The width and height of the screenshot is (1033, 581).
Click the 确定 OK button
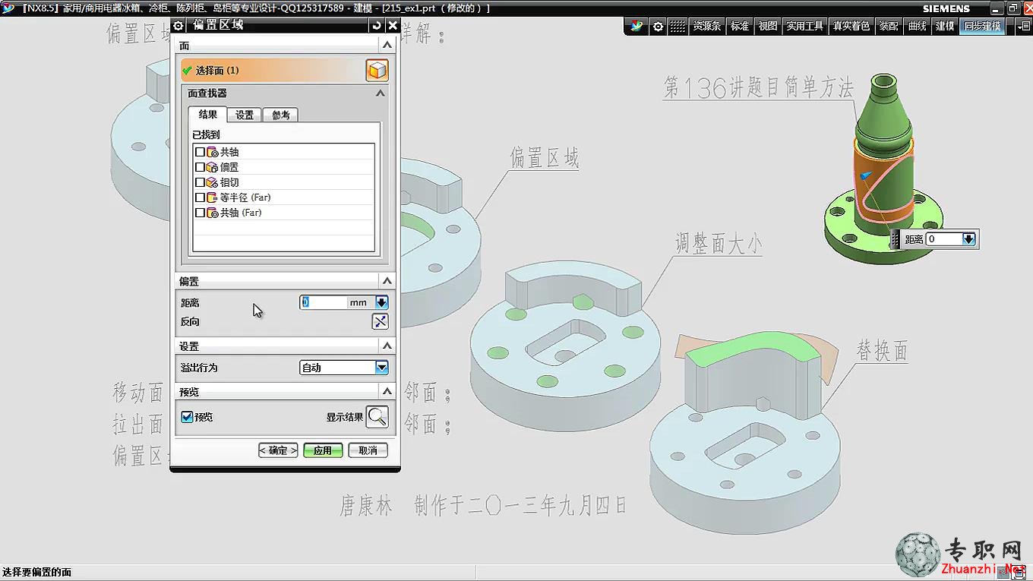(278, 450)
